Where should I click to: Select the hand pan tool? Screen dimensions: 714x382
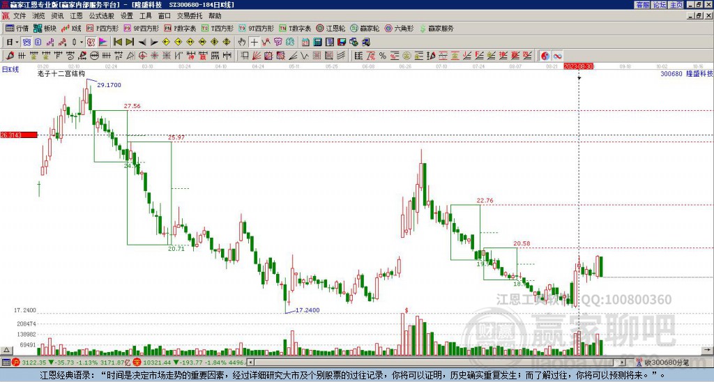click(242, 43)
